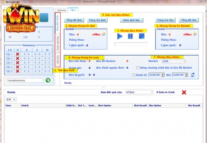Open the Market LIVE dropdown
This screenshot has width=207, height=143.
click(174, 61)
